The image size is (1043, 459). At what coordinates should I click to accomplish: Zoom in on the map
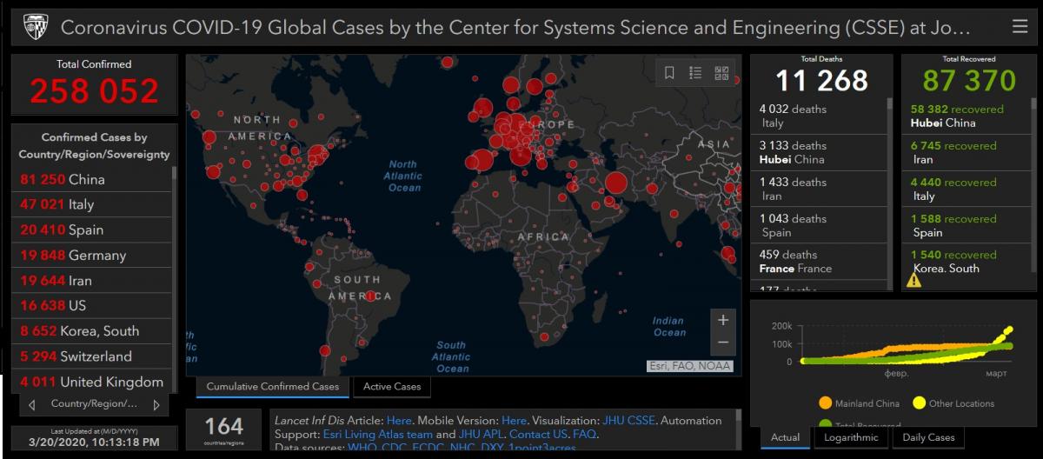pyautogui.click(x=722, y=320)
